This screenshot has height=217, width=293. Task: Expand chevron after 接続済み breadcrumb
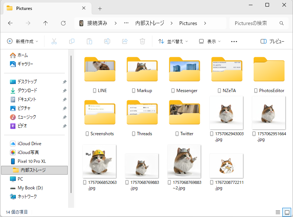click(116, 23)
